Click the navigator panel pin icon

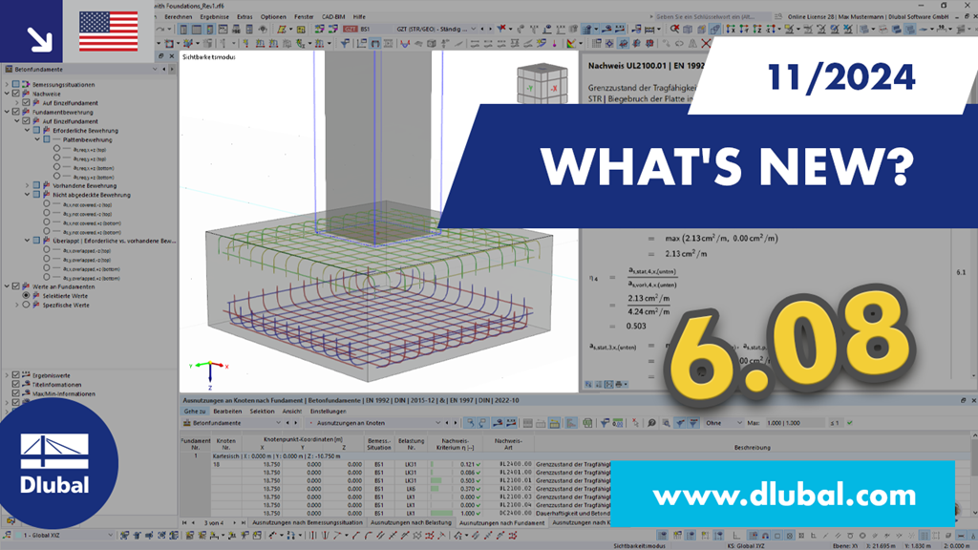coord(160,56)
